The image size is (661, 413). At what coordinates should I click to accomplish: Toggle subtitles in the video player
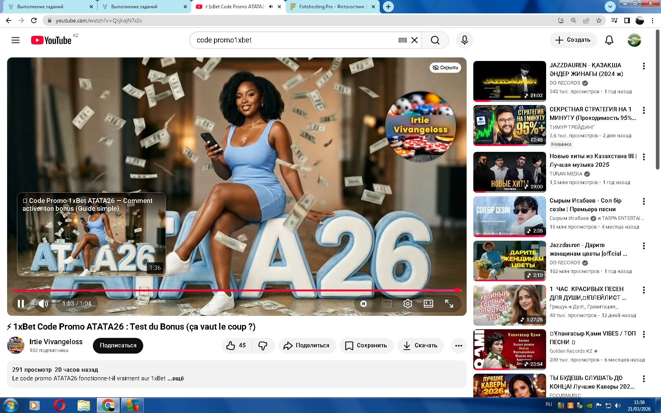[x=387, y=304]
